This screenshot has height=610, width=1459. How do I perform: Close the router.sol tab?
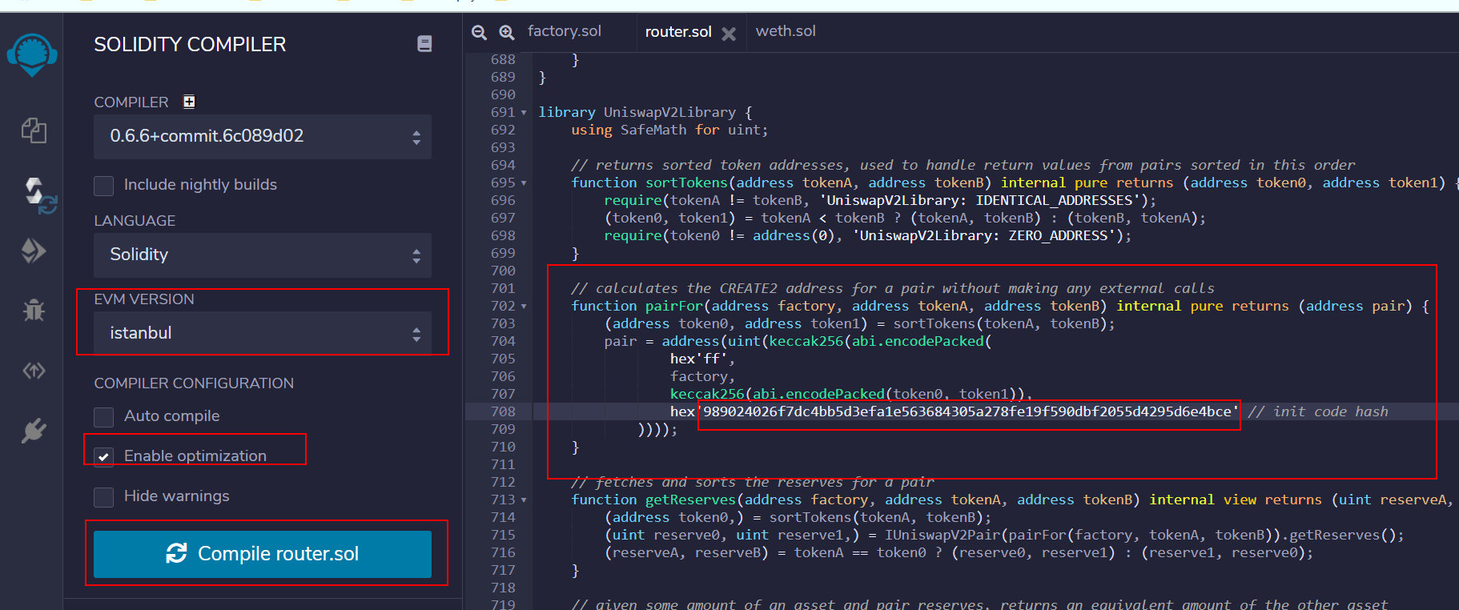pyautogui.click(x=729, y=34)
